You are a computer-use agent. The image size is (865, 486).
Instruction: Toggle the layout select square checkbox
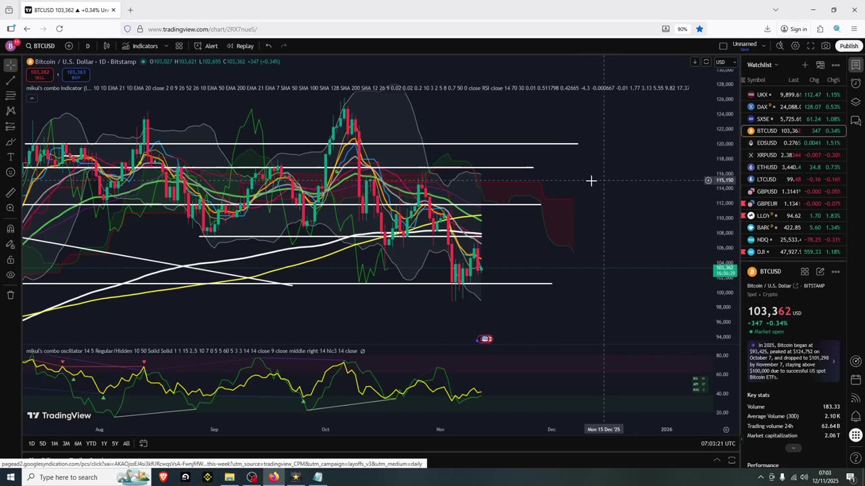(x=723, y=46)
